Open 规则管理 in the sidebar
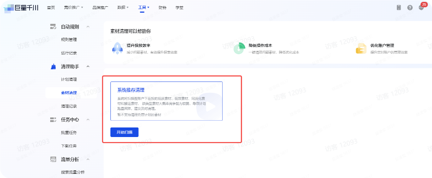 (69, 40)
